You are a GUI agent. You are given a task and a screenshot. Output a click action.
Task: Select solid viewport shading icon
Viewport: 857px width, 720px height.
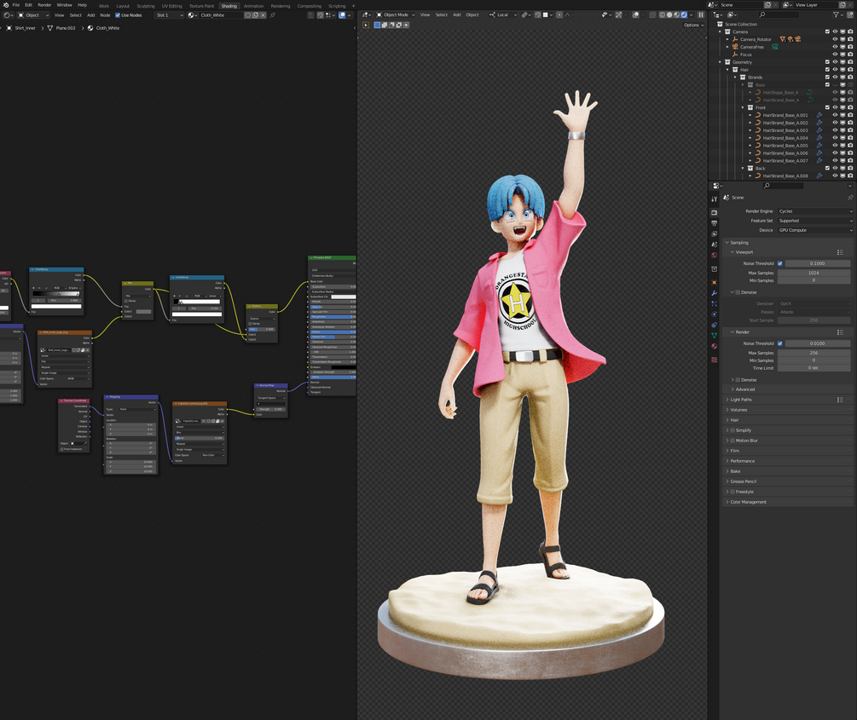point(669,14)
